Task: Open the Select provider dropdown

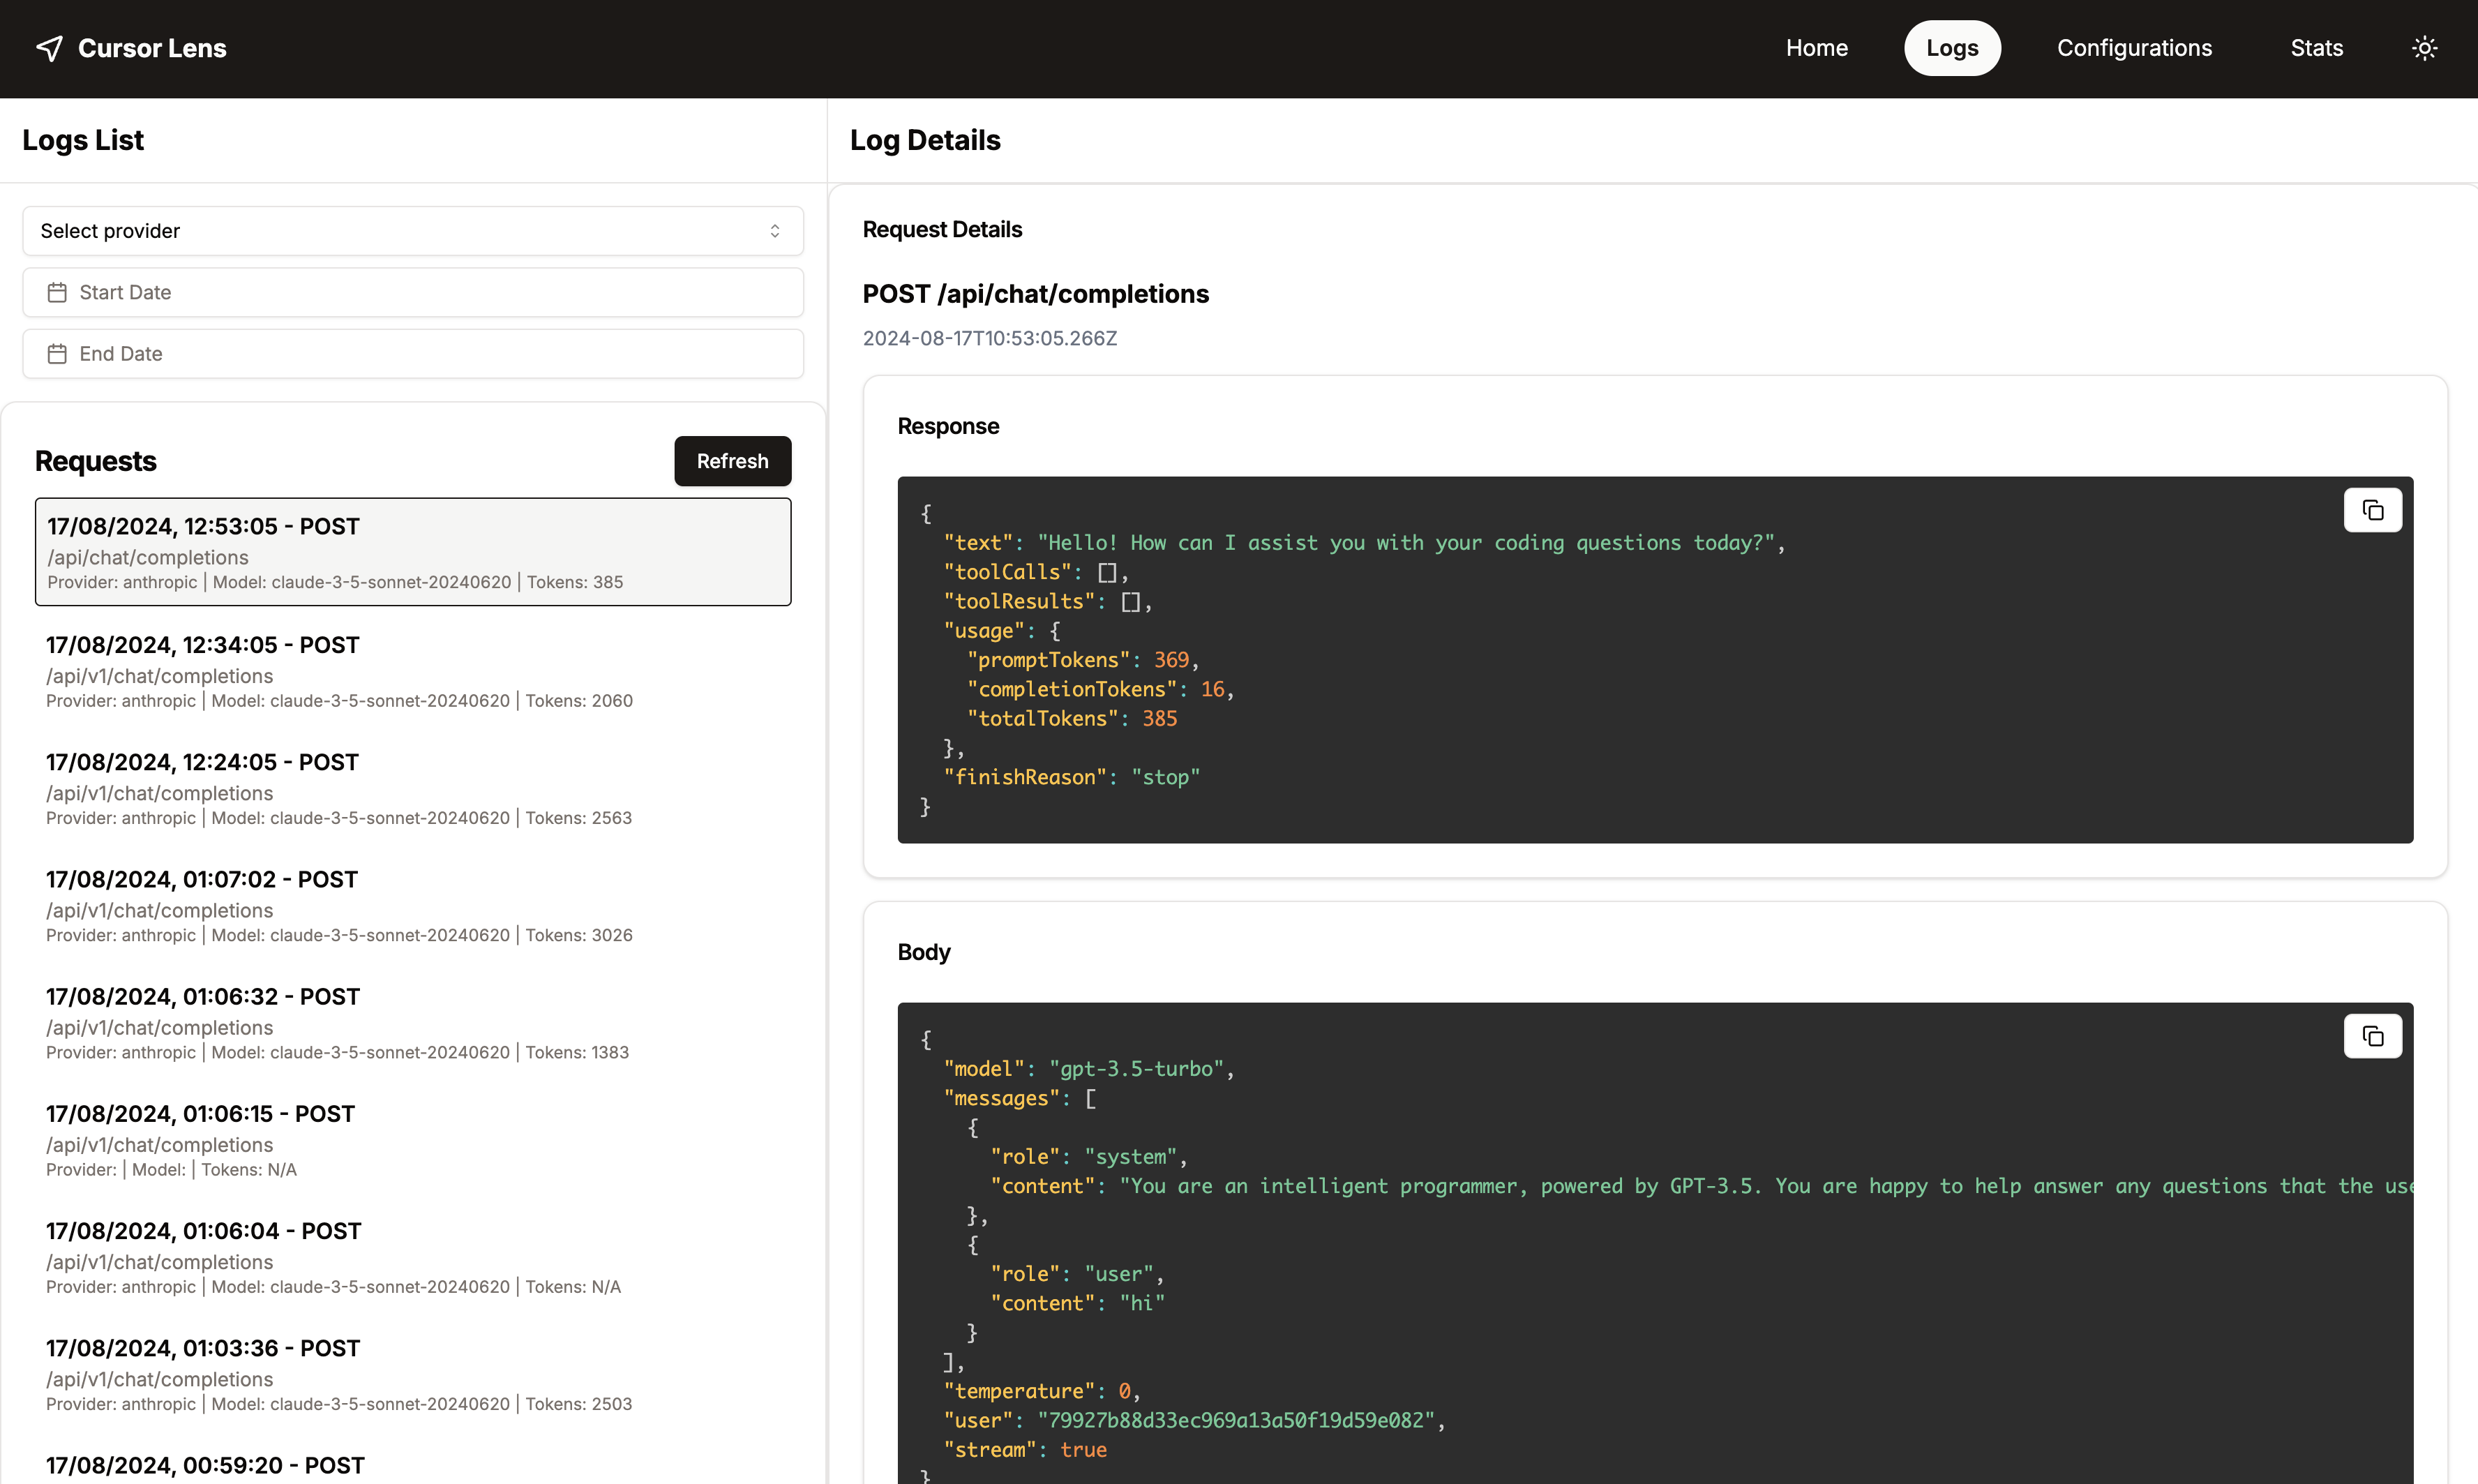Action: tap(412, 230)
